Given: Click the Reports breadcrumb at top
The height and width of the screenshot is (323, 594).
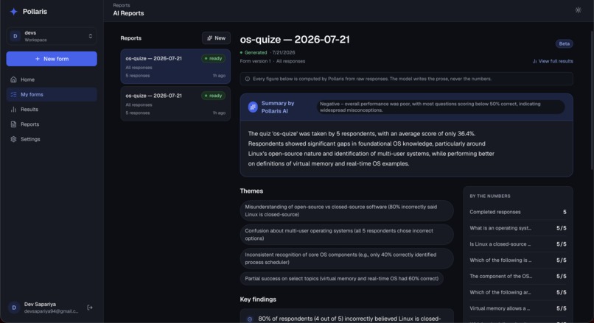Looking at the screenshot, I should pos(121,5).
